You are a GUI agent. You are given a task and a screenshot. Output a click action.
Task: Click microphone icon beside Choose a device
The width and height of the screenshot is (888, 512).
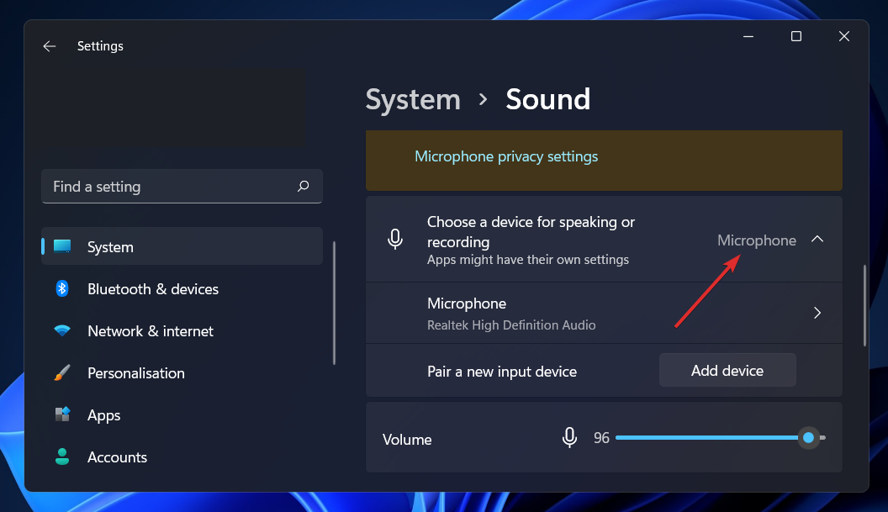pyautogui.click(x=395, y=239)
